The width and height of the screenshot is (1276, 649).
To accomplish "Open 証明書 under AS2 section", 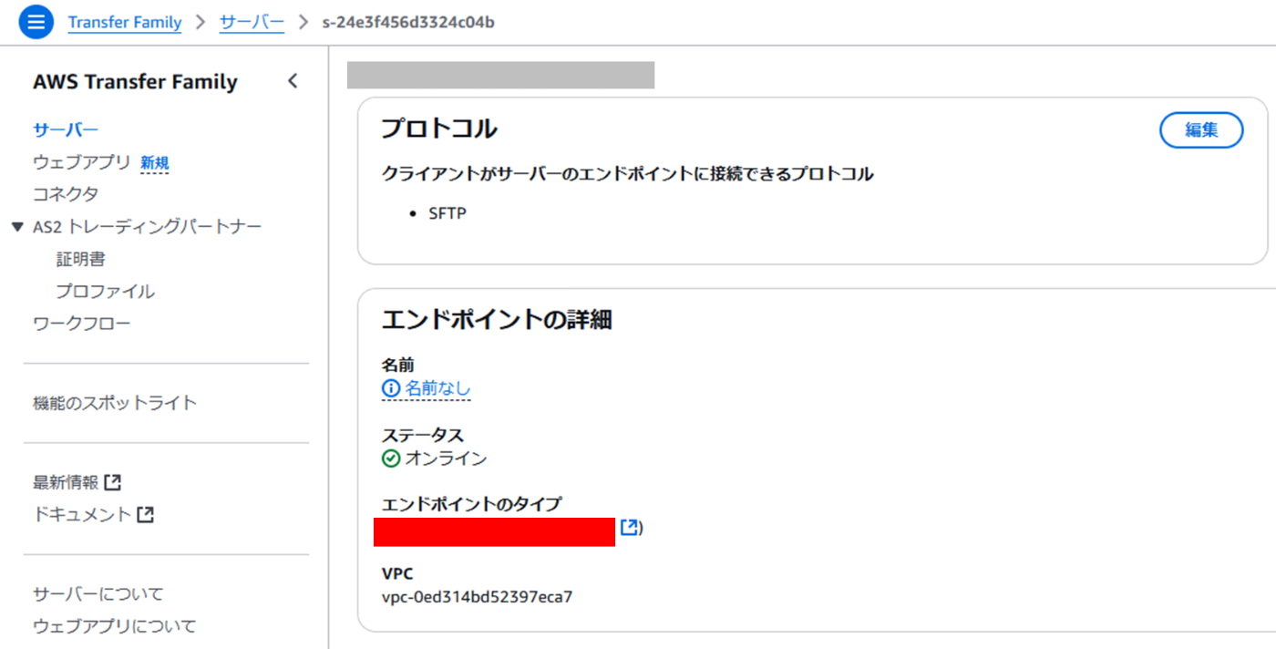I will coord(81,260).
